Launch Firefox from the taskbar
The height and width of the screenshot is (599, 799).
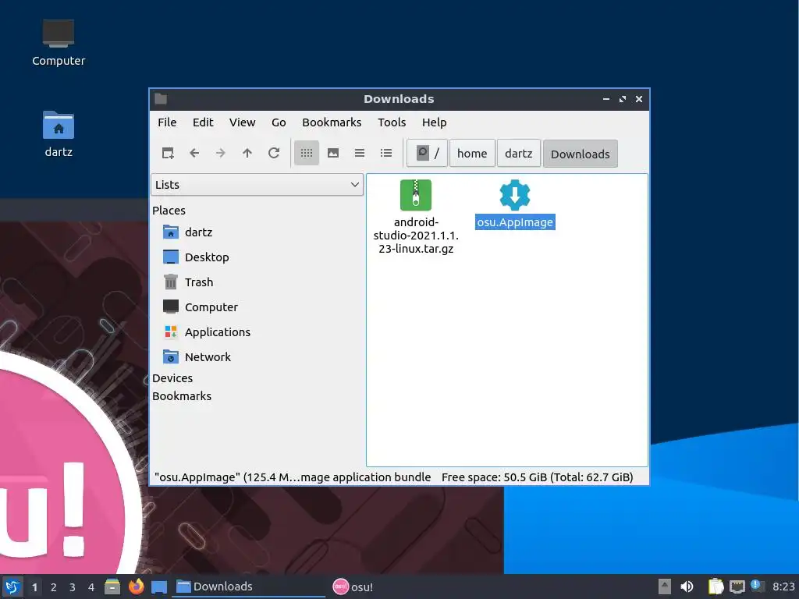click(136, 587)
